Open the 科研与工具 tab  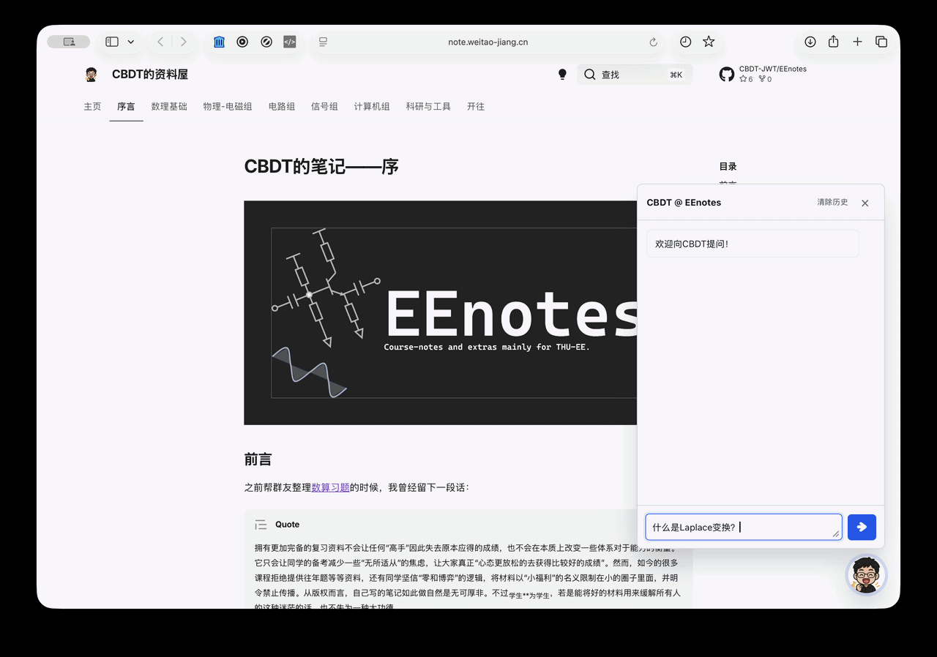(x=428, y=106)
